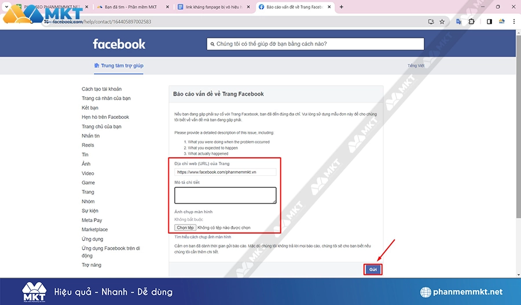Close the 'Báo cáo vấn đề về Trang' tab
Image resolution: width=521 pixels, height=305 pixels.
[x=329, y=6]
